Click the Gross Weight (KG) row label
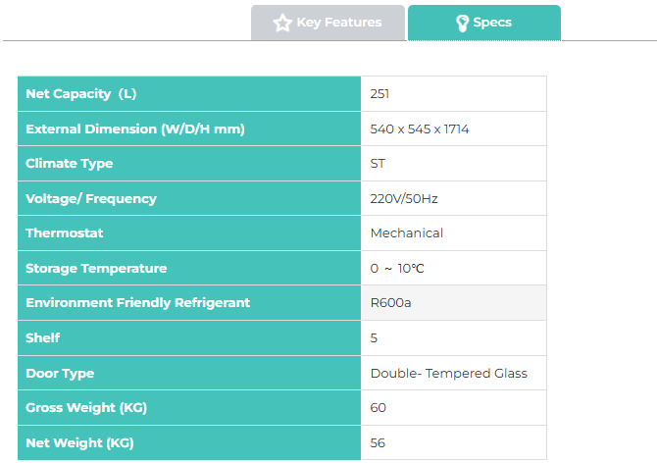 (86, 408)
